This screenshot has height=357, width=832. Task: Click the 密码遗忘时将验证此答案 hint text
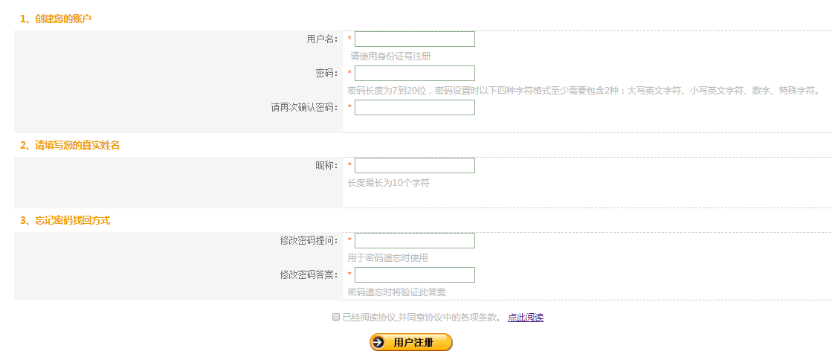(x=396, y=292)
